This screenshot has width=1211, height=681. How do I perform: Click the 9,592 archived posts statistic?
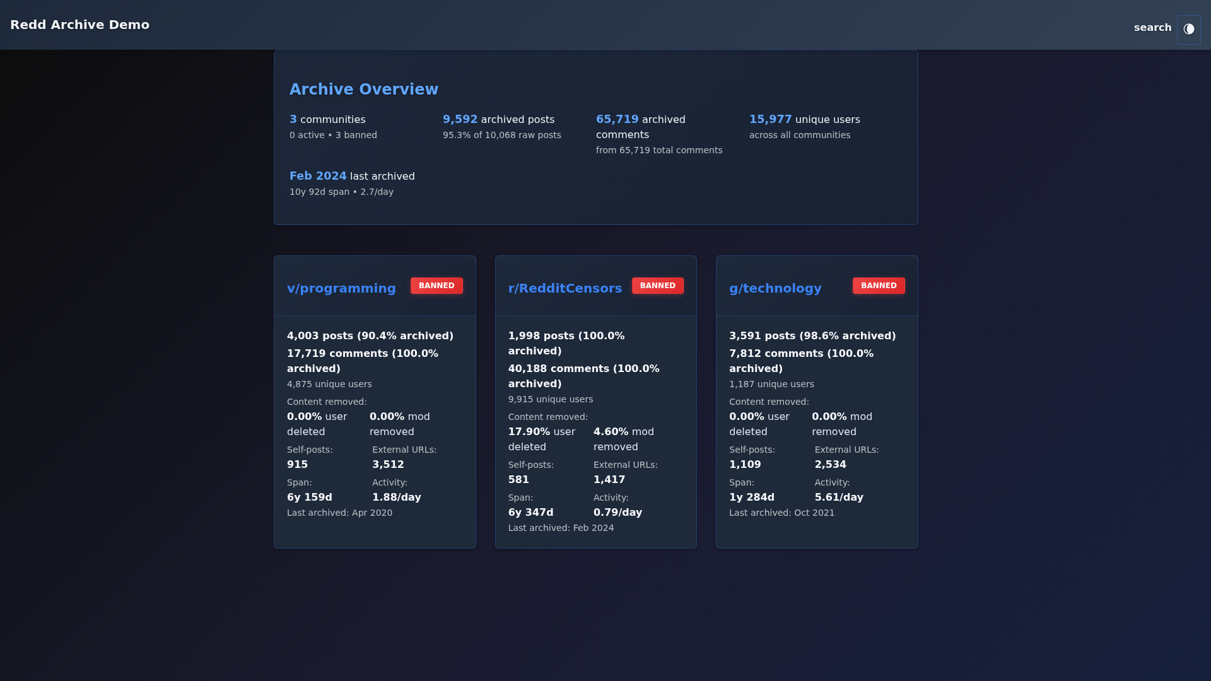[498, 120]
